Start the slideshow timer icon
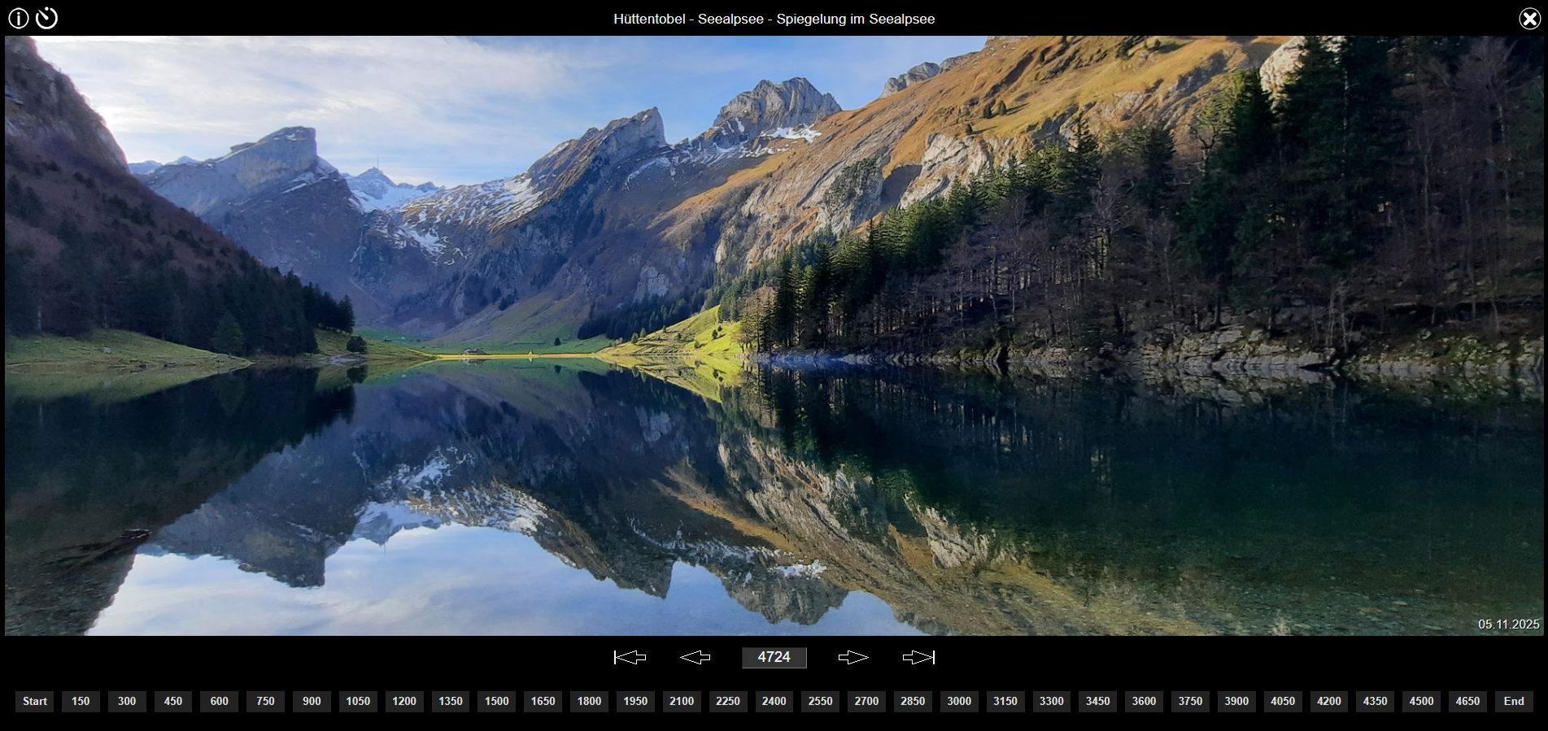Image resolution: width=1548 pixels, height=731 pixels. tap(47, 18)
